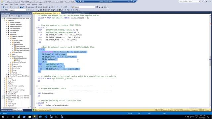Click the Task View taskbar icon
The width and height of the screenshot is (212, 119).
click(x=13, y=117)
